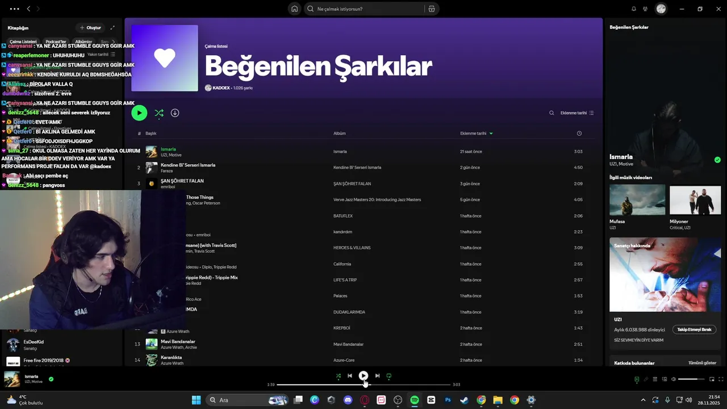Viewport: 727px width, 409px height.
Task: Search within the playlist with the magnifier icon
Action: 551,113
